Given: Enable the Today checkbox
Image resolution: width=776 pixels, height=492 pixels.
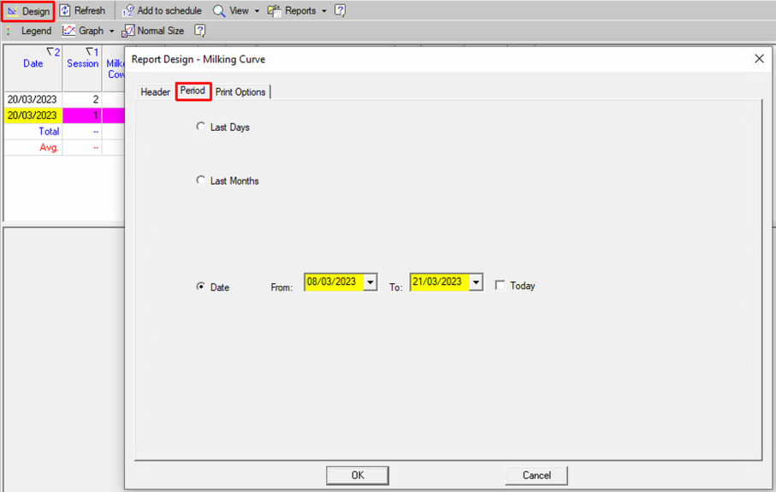Looking at the screenshot, I should tap(500, 286).
